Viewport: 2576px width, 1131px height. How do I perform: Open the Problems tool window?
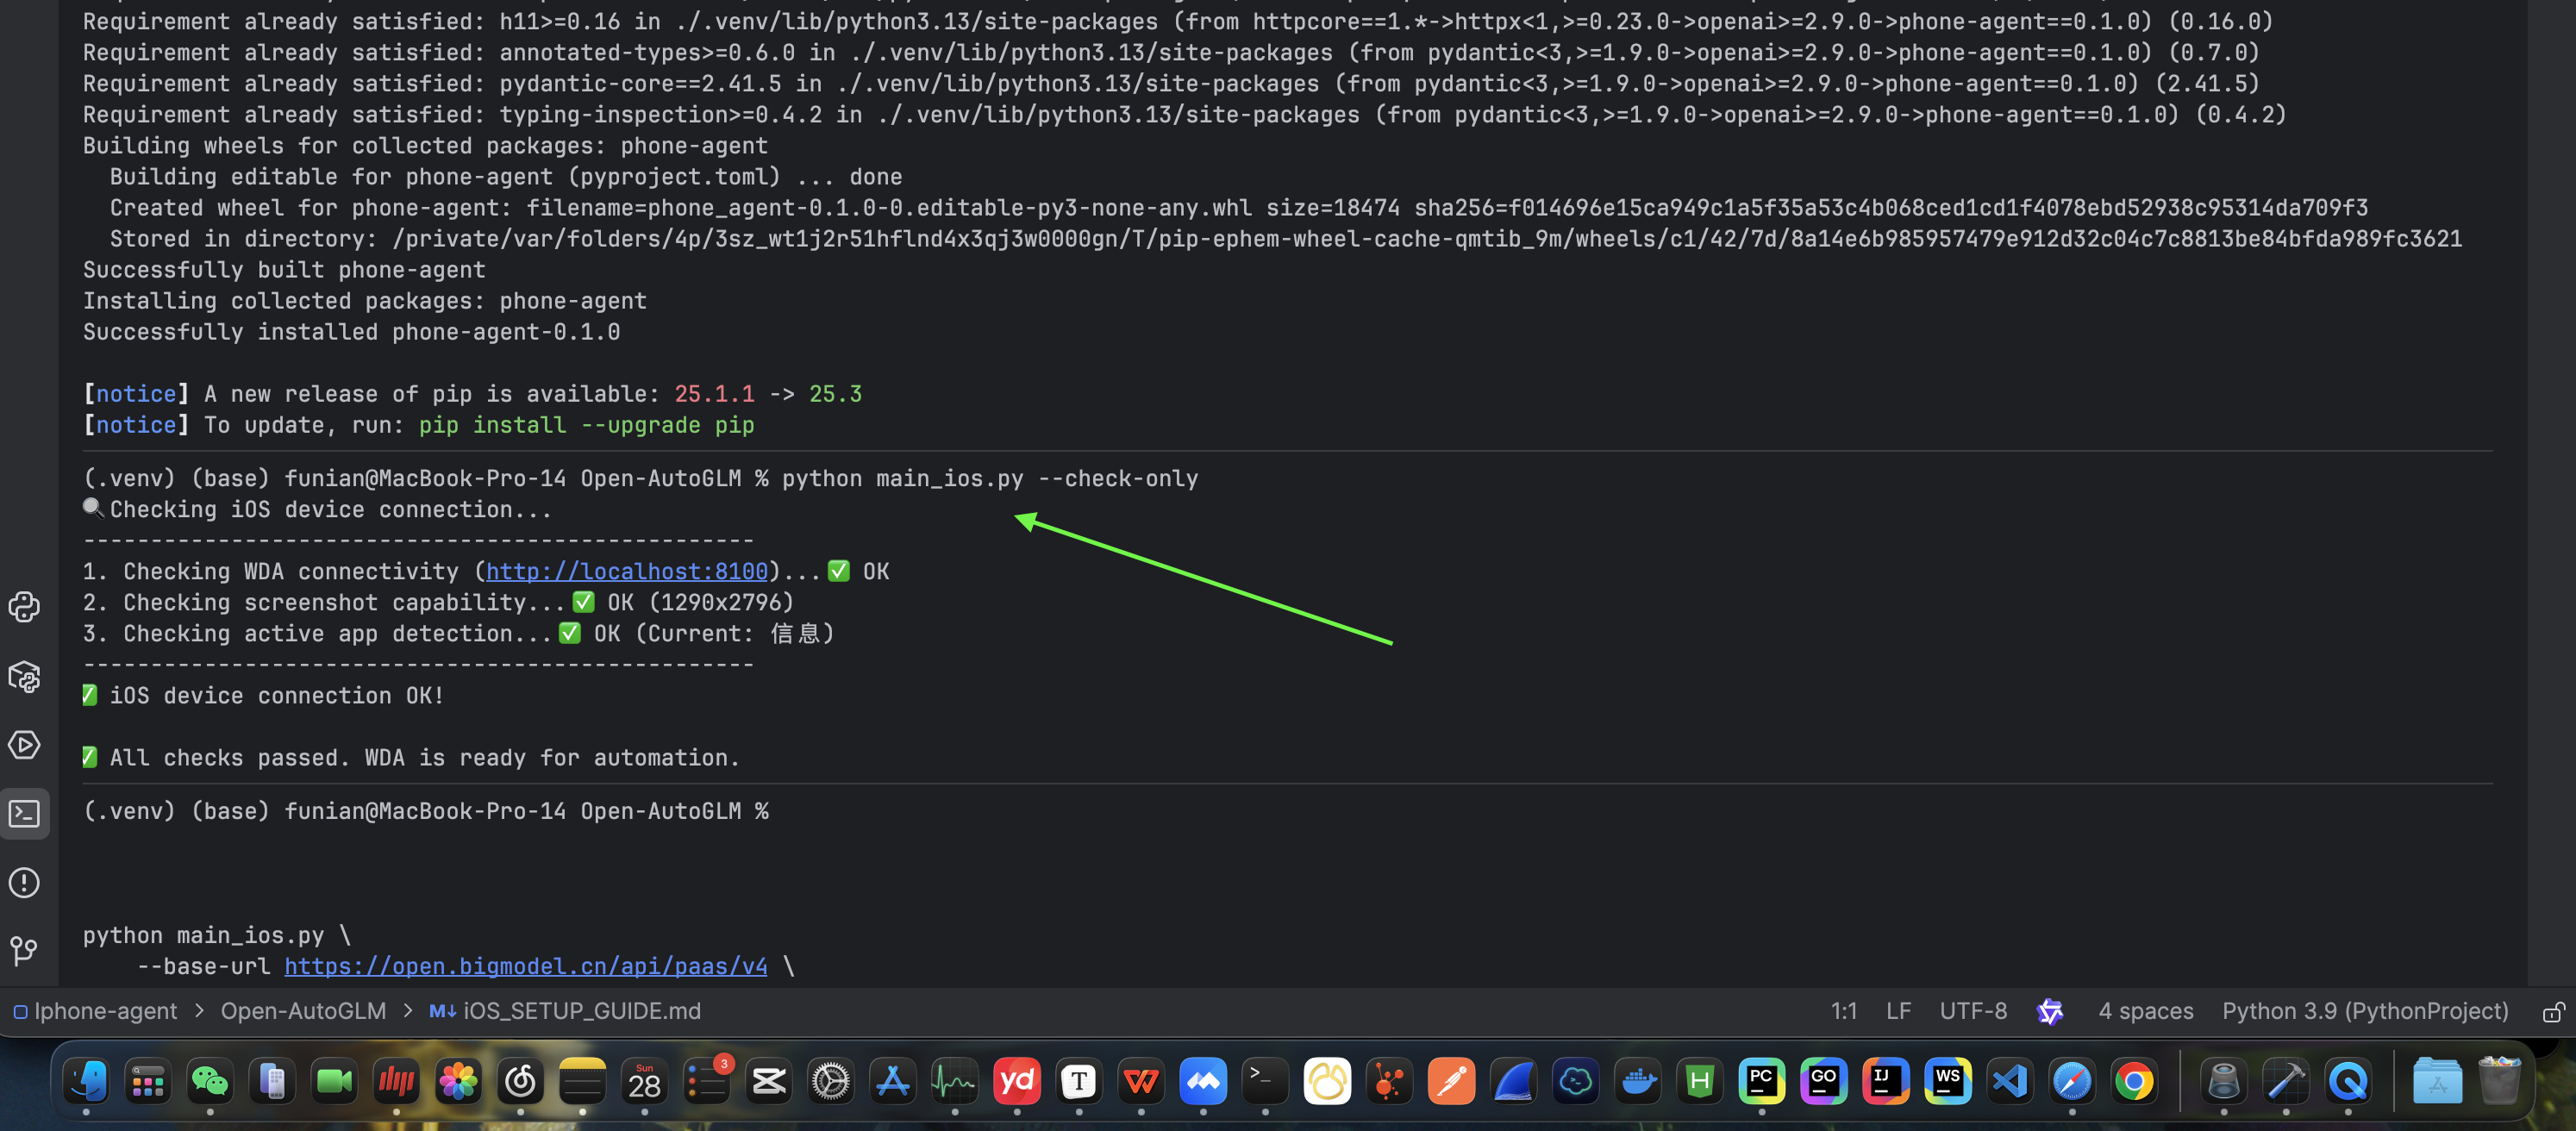click(x=24, y=883)
